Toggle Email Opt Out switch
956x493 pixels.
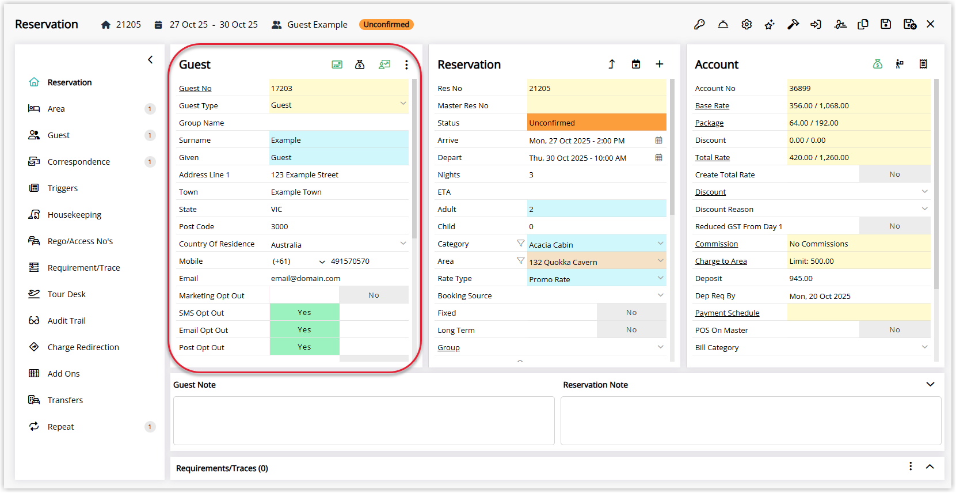pyautogui.click(x=339, y=330)
